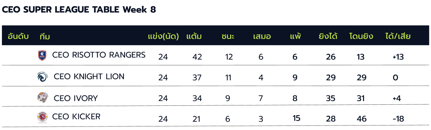
Task: Click the ชนะ wins column header
Action: (x=228, y=36)
